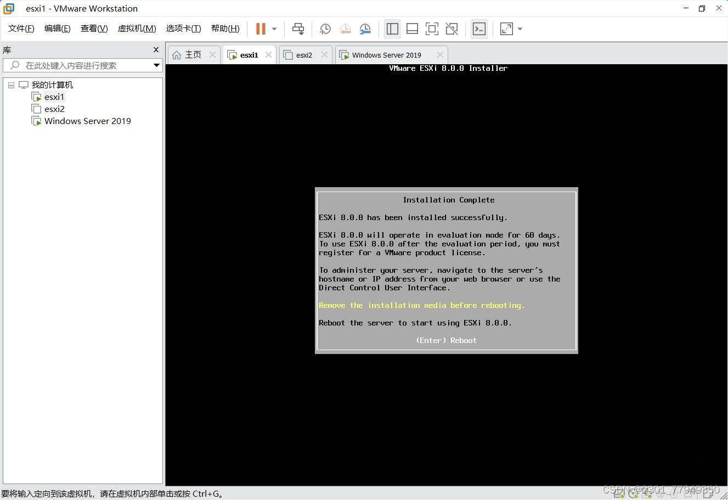Close the esxi1 tab
The image size is (728, 500).
[x=269, y=55]
